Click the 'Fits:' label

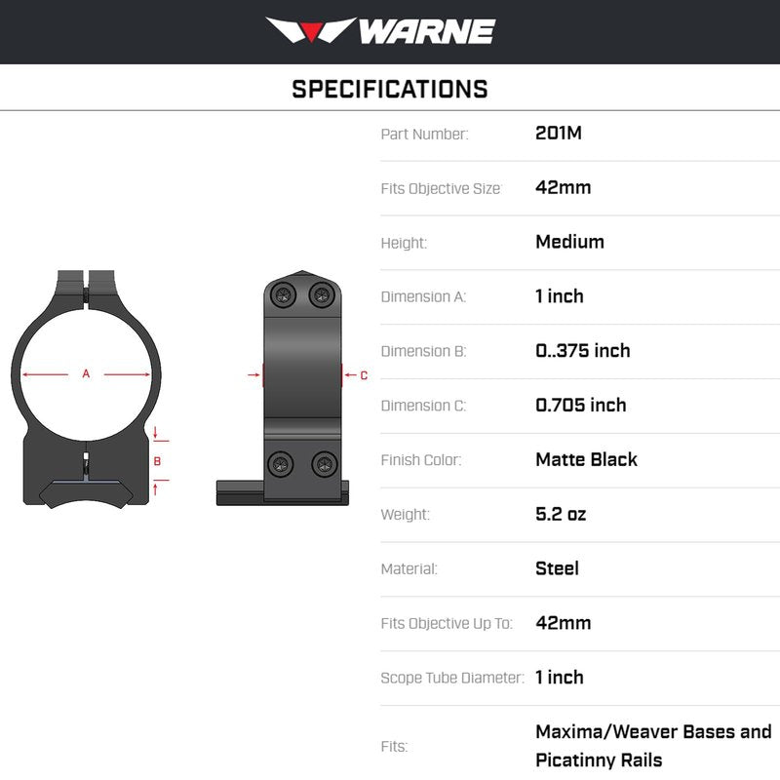394,747
